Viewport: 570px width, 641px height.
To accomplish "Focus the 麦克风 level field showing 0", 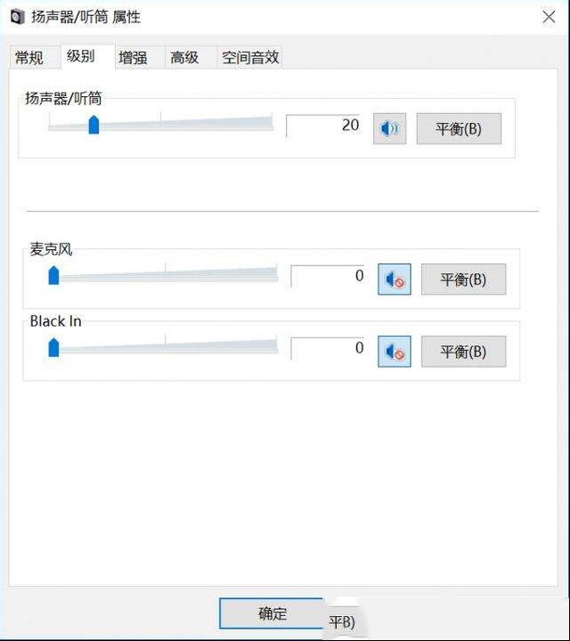I will tap(328, 276).
